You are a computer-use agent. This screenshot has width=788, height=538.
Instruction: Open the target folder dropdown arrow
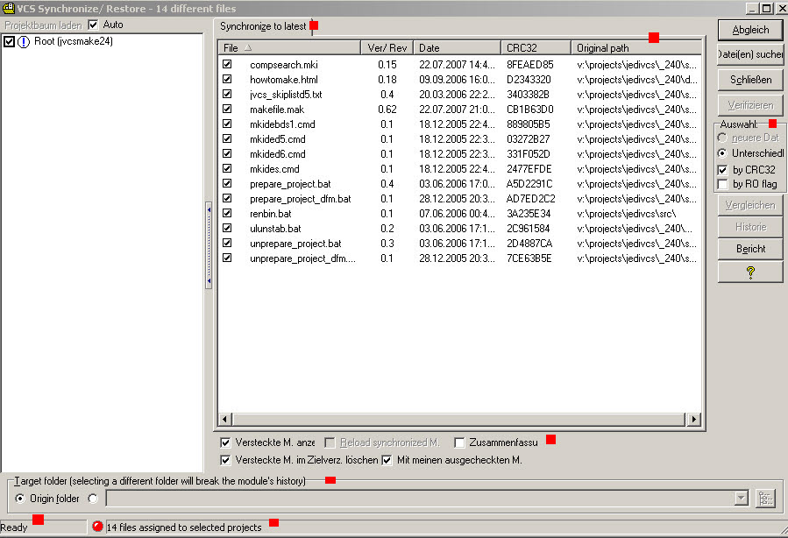[x=742, y=499]
